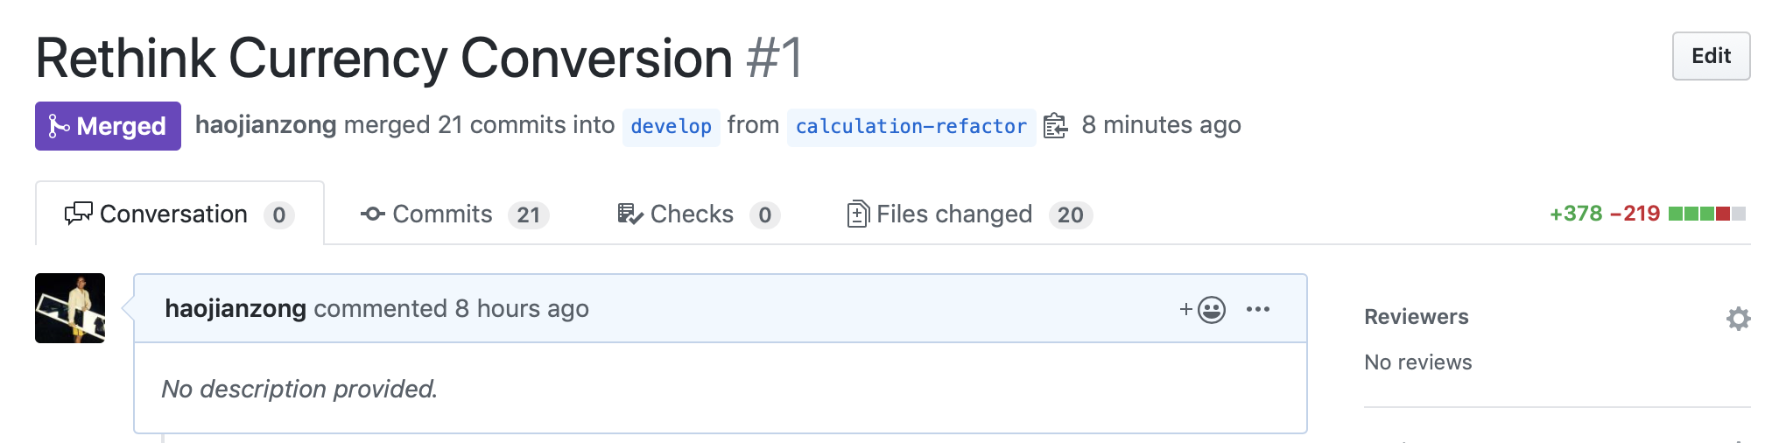This screenshot has width=1772, height=443.
Task: Click the haojianzong avatar thumbnail
Action: (70, 308)
